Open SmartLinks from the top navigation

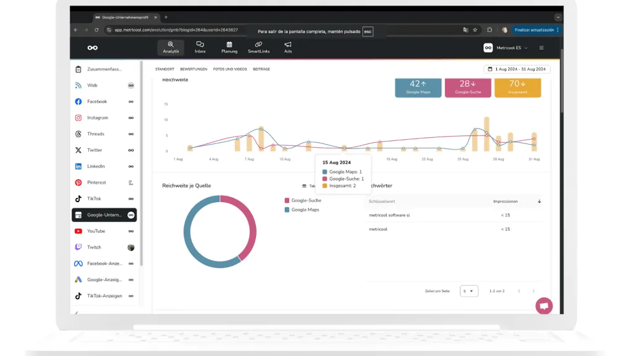(x=258, y=48)
